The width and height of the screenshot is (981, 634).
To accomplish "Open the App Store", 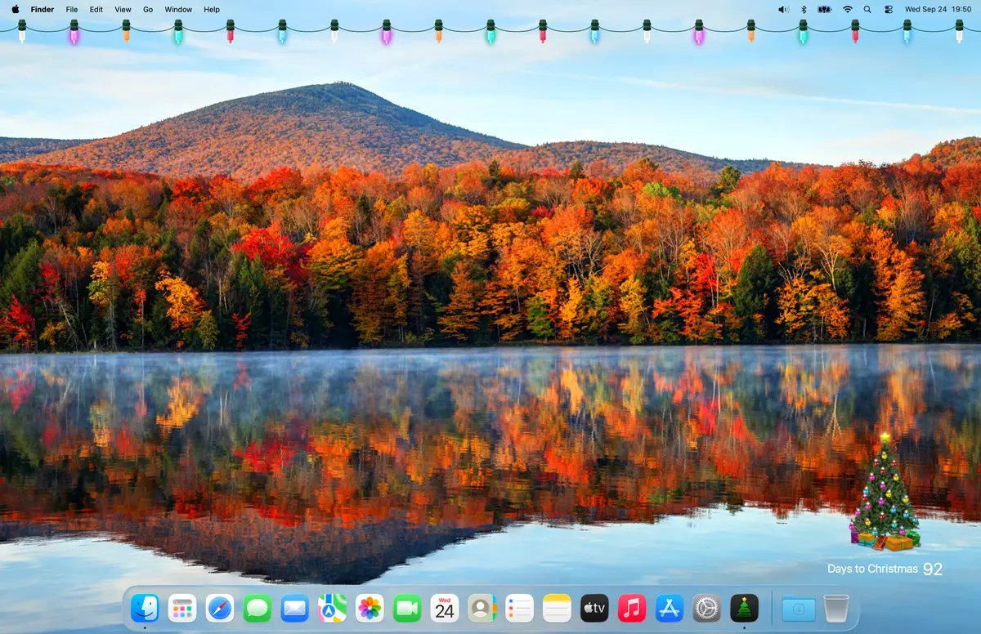I will pos(669,609).
